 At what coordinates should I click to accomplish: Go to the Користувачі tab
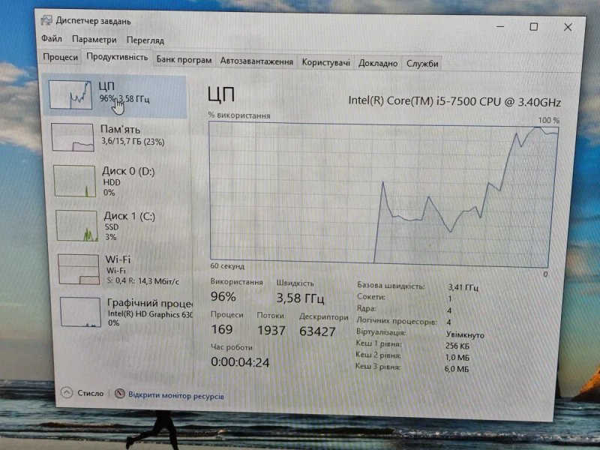(x=325, y=62)
